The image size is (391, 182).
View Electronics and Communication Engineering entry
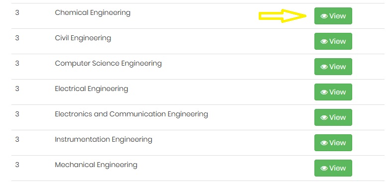tap(333, 117)
